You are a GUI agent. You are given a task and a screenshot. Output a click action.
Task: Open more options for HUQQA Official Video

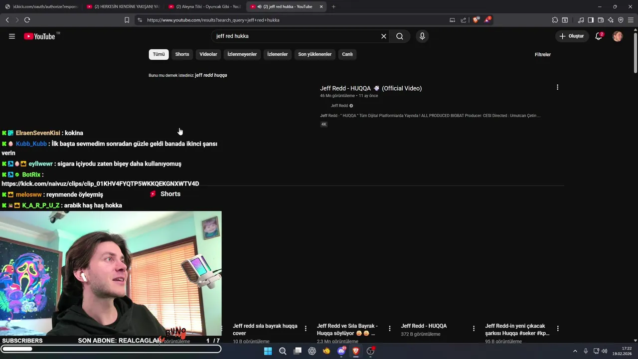557,87
